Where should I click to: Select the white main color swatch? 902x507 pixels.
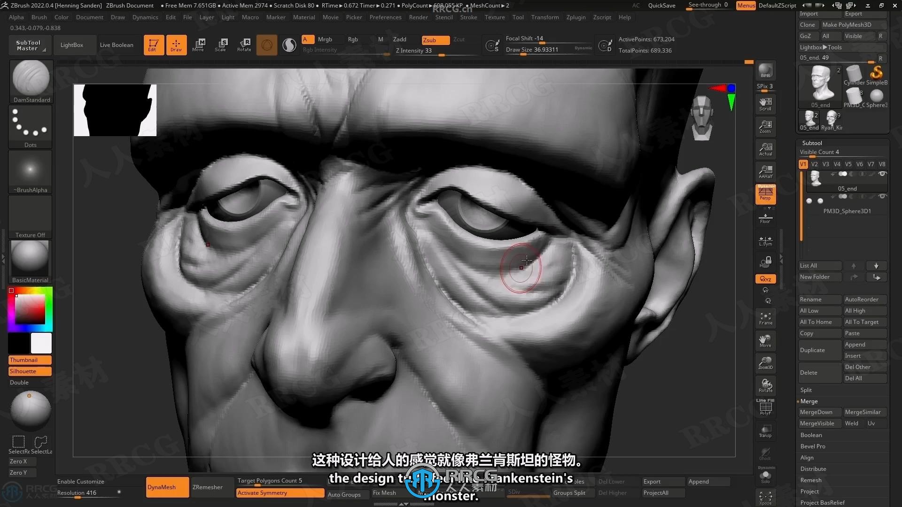coord(41,343)
